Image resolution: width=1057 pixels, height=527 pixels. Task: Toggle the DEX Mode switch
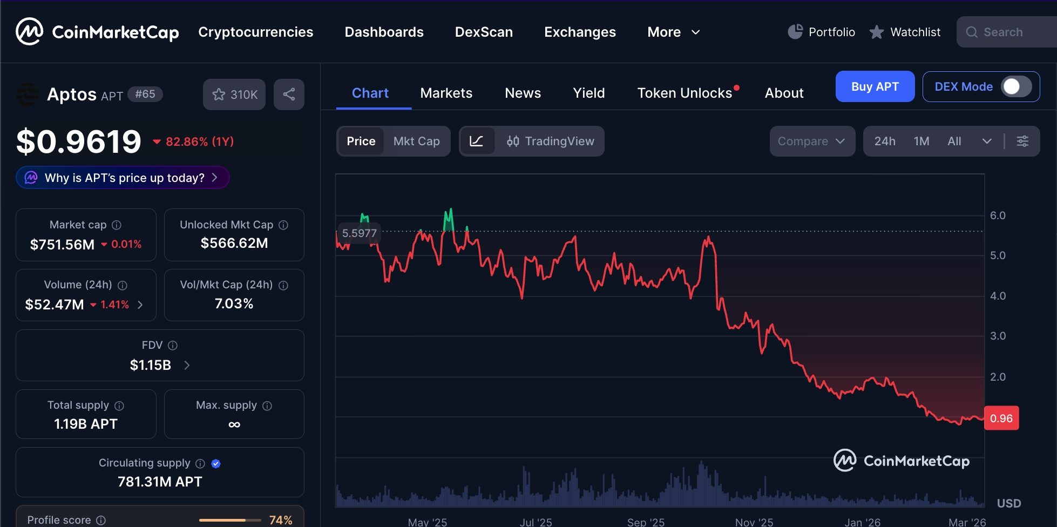click(1017, 86)
